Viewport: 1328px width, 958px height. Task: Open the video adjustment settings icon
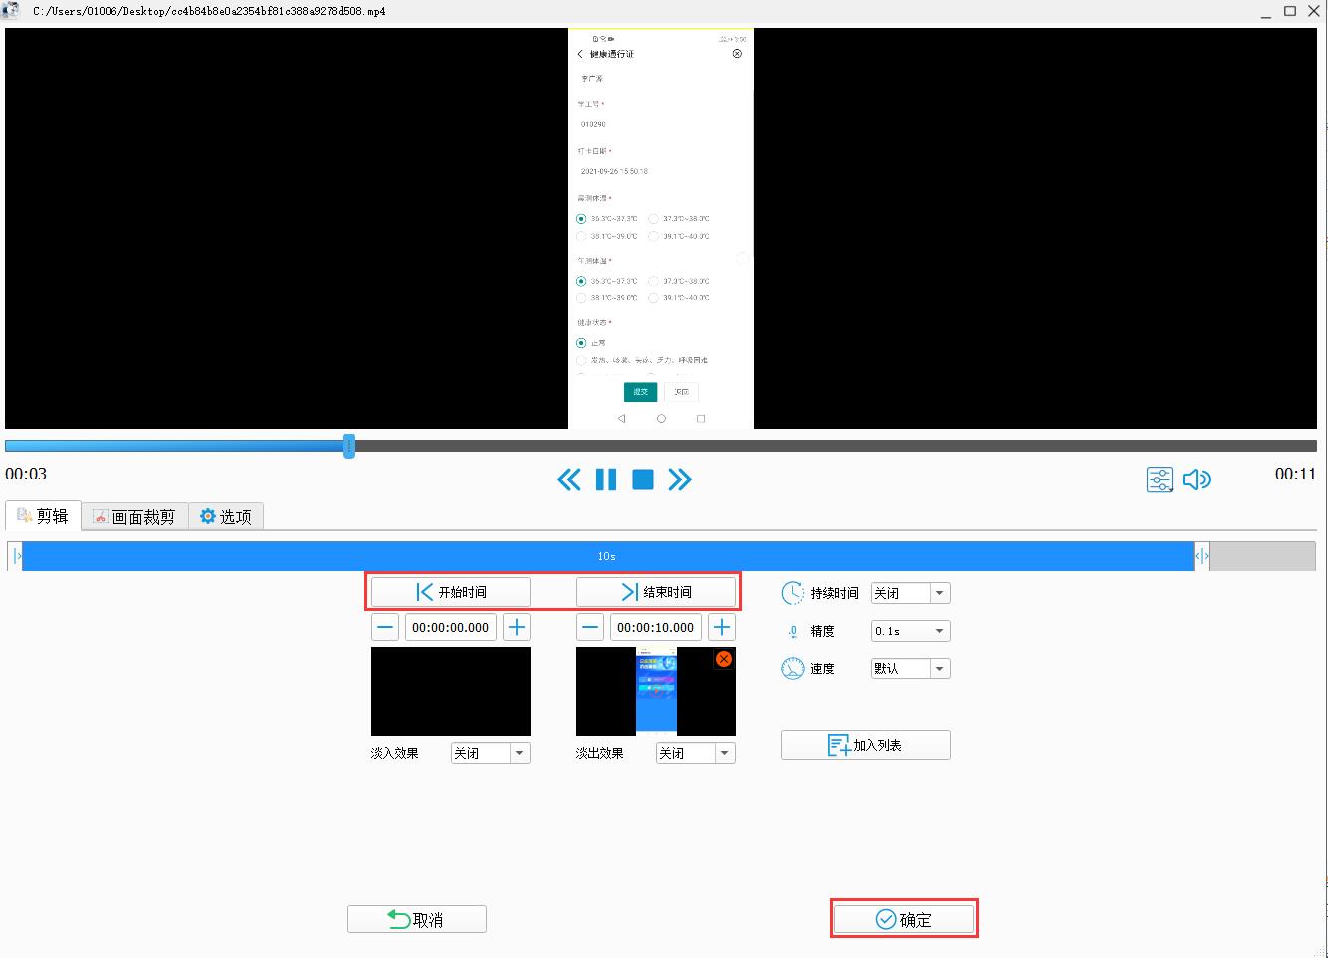(1160, 480)
